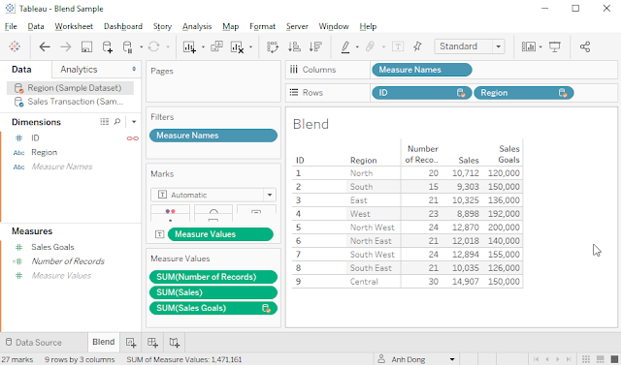Click the Undo back arrow
The height and width of the screenshot is (365, 621).
(x=45, y=46)
